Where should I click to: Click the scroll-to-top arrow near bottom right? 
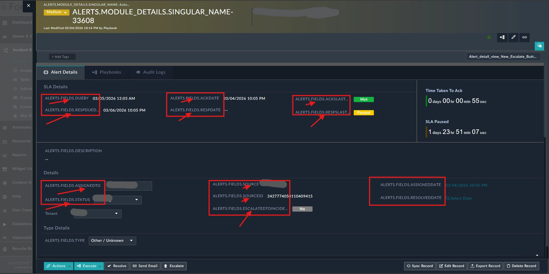537,255
